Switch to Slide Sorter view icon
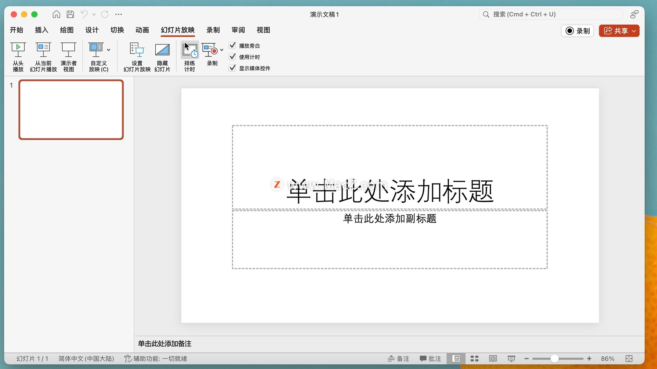This screenshot has width=657, height=369. (475, 358)
